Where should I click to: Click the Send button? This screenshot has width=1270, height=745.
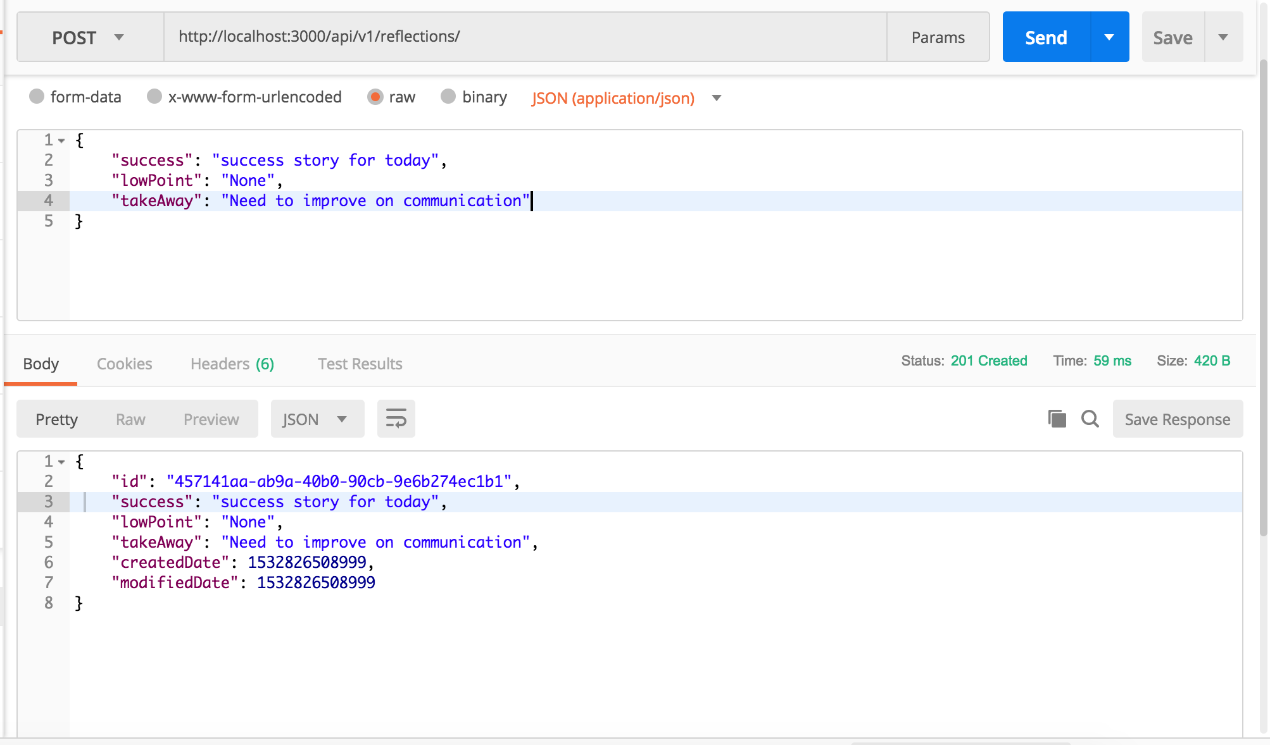[x=1046, y=37]
